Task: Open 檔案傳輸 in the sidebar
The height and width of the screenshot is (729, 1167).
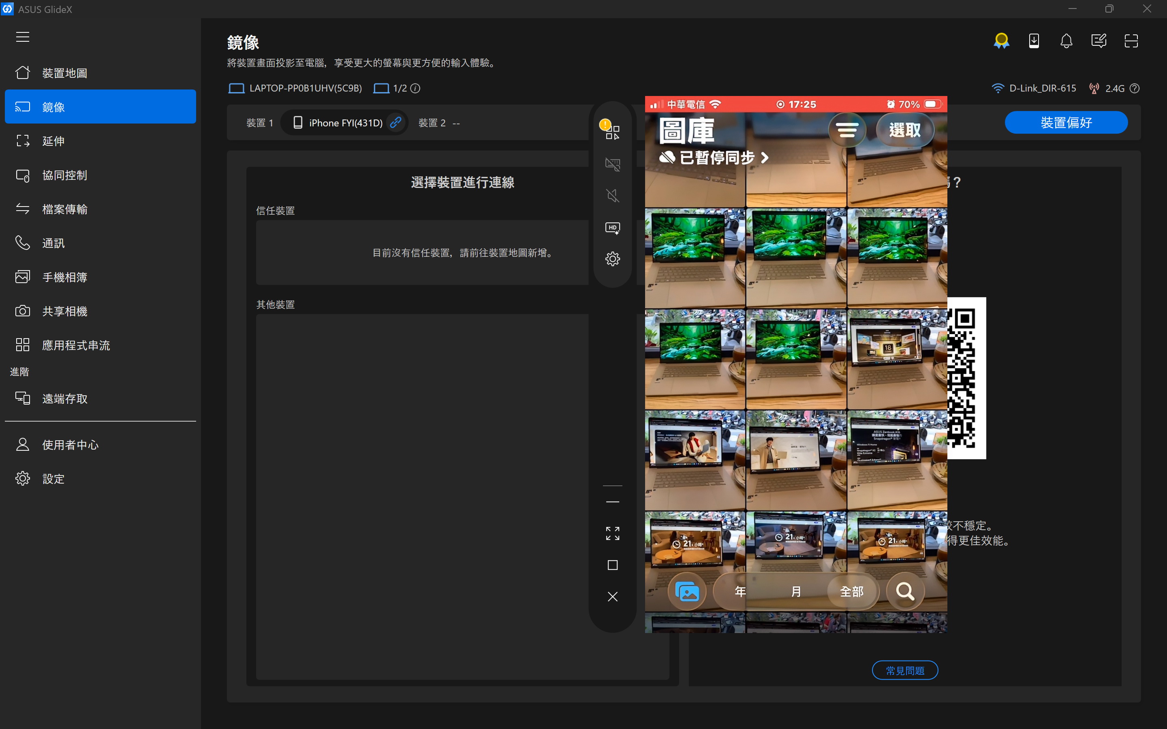Action: click(x=64, y=209)
